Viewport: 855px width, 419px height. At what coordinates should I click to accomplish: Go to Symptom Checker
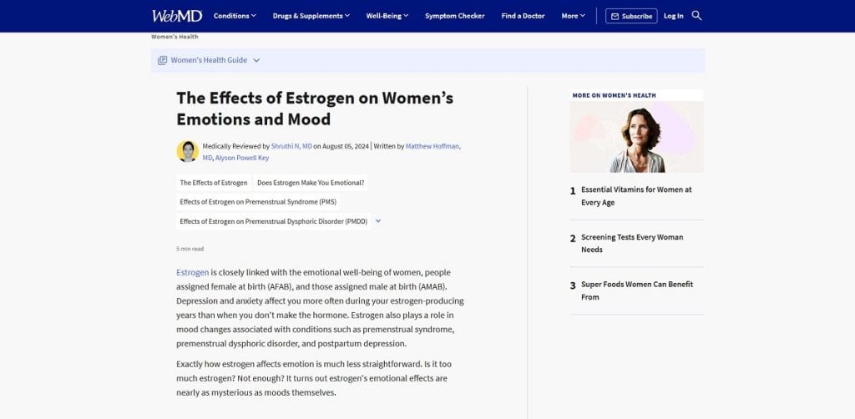coord(455,16)
